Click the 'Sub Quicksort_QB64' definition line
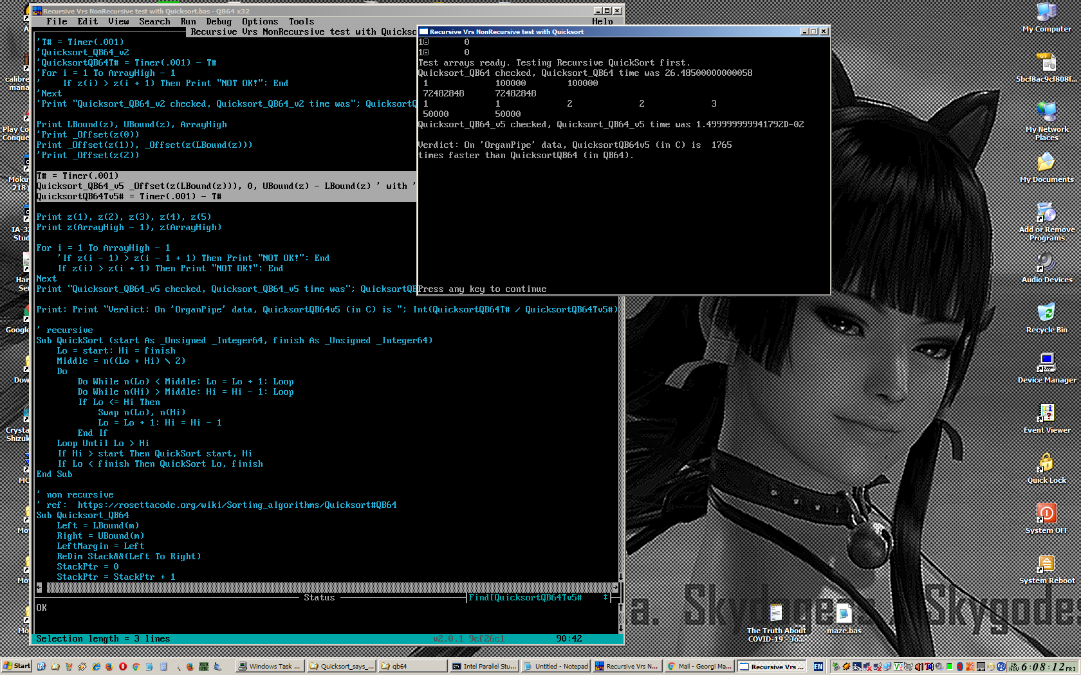The width and height of the screenshot is (1081, 675). coord(82,515)
